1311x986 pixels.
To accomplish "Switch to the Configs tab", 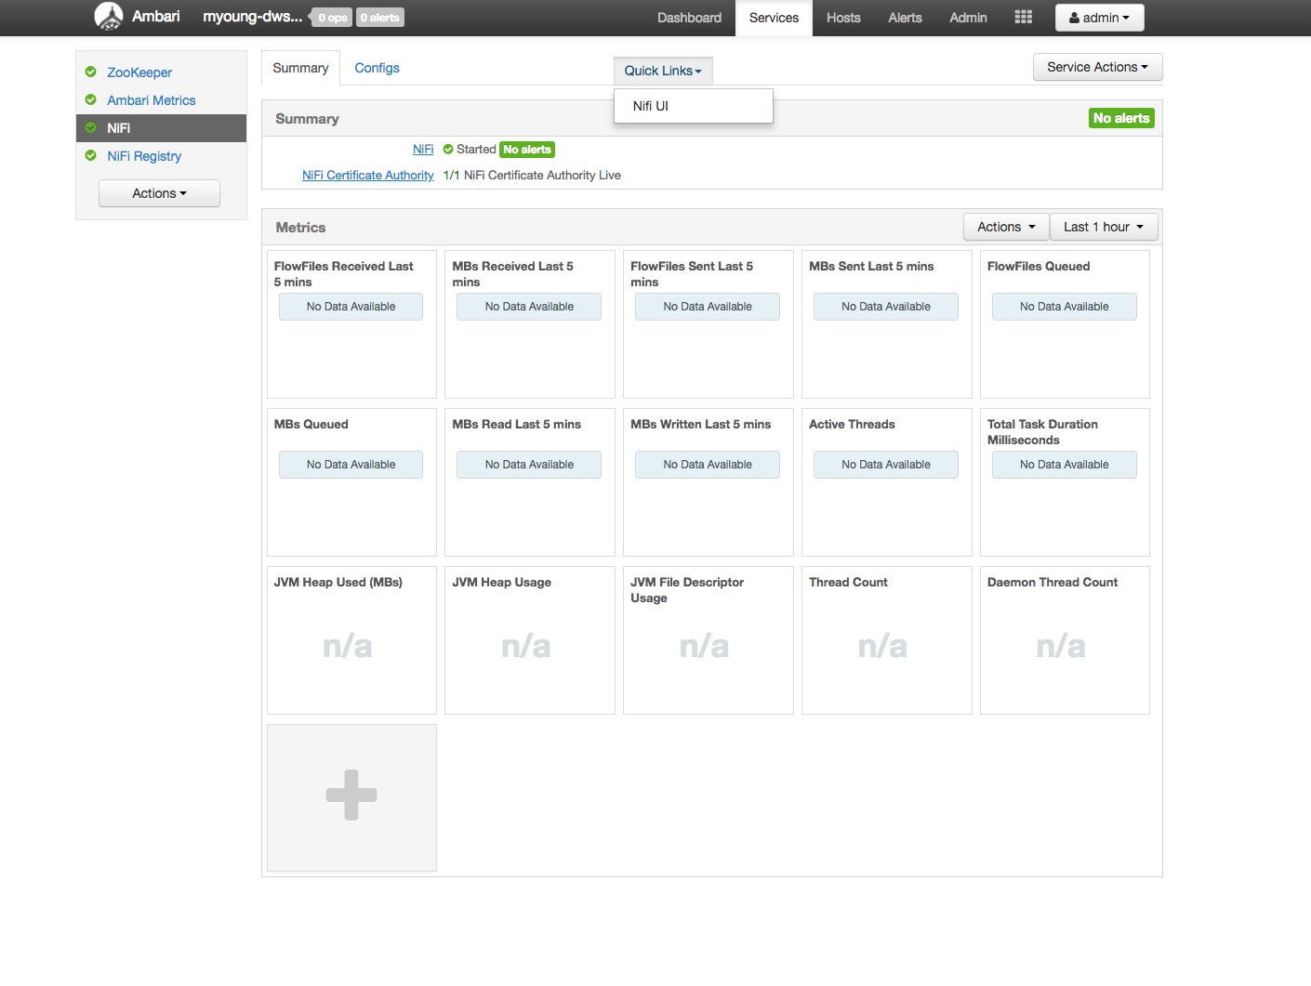I will 377,67.
